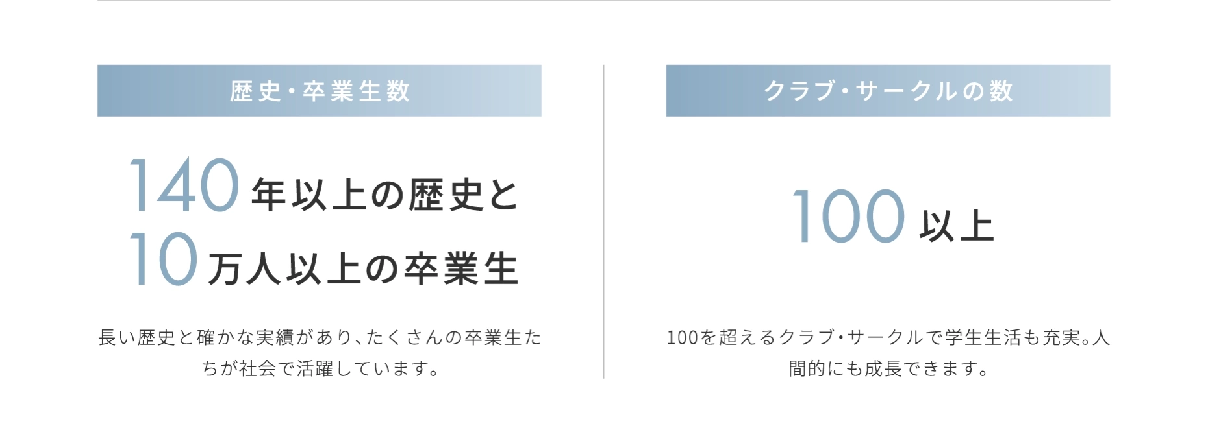
Task: Click 以上 beside the large 100
Action: pos(957,226)
